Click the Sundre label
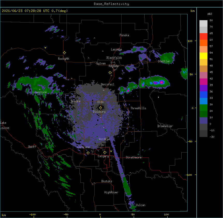 (x=76, y=101)
